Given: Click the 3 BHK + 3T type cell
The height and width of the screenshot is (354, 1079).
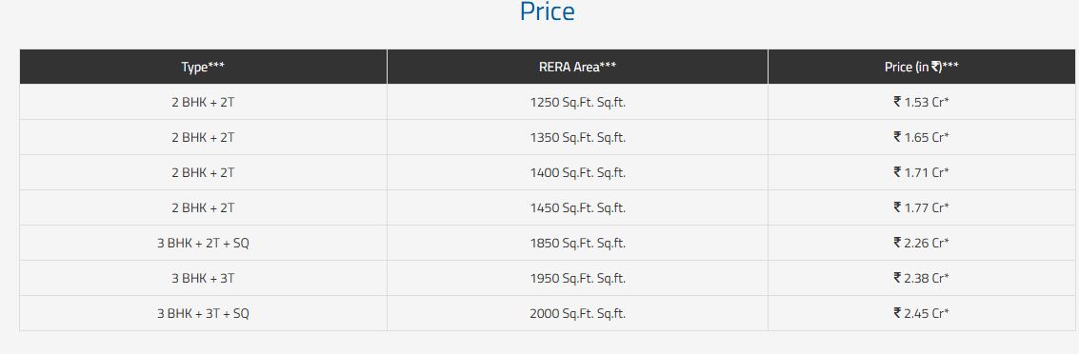Looking at the screenshot, I should point(203,278).
